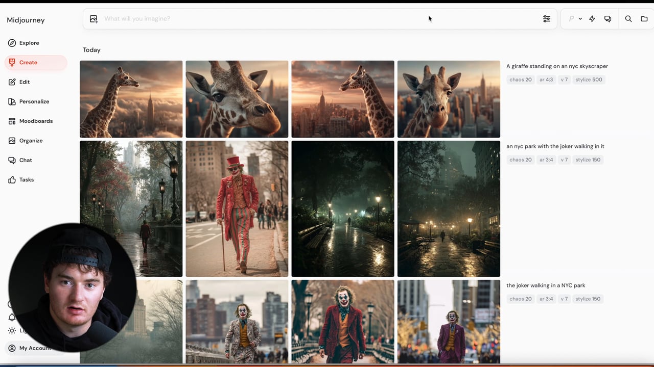Open the prompt settings sliders icon
The height and width of the screenshot is (367, 654).
[x=546, y=19]
